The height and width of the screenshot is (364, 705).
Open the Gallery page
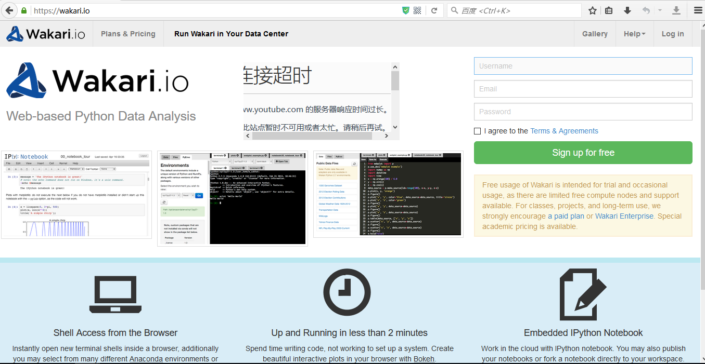(x=595, y=33)
